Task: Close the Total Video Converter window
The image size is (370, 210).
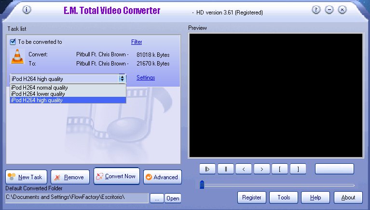Action: click(x=342, y=10)
